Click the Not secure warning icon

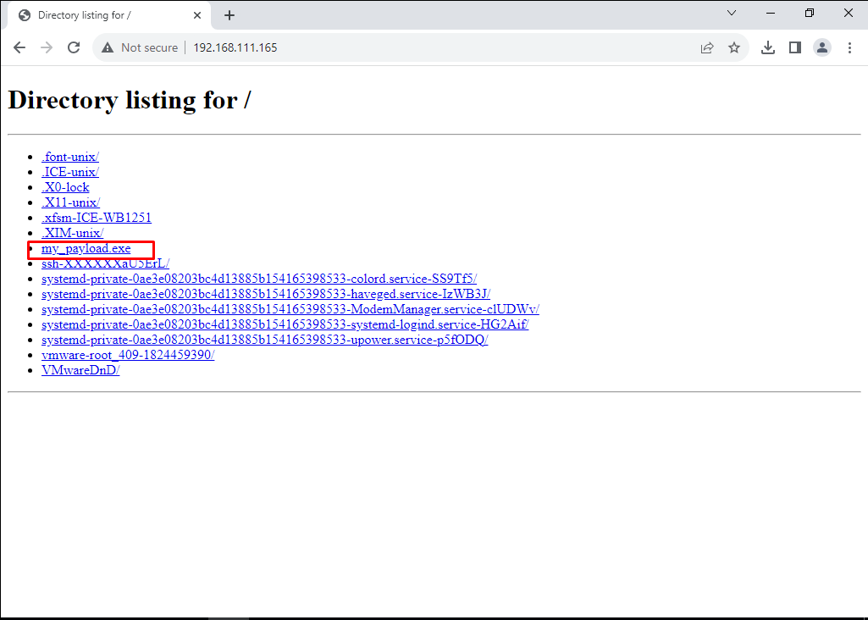108,48
